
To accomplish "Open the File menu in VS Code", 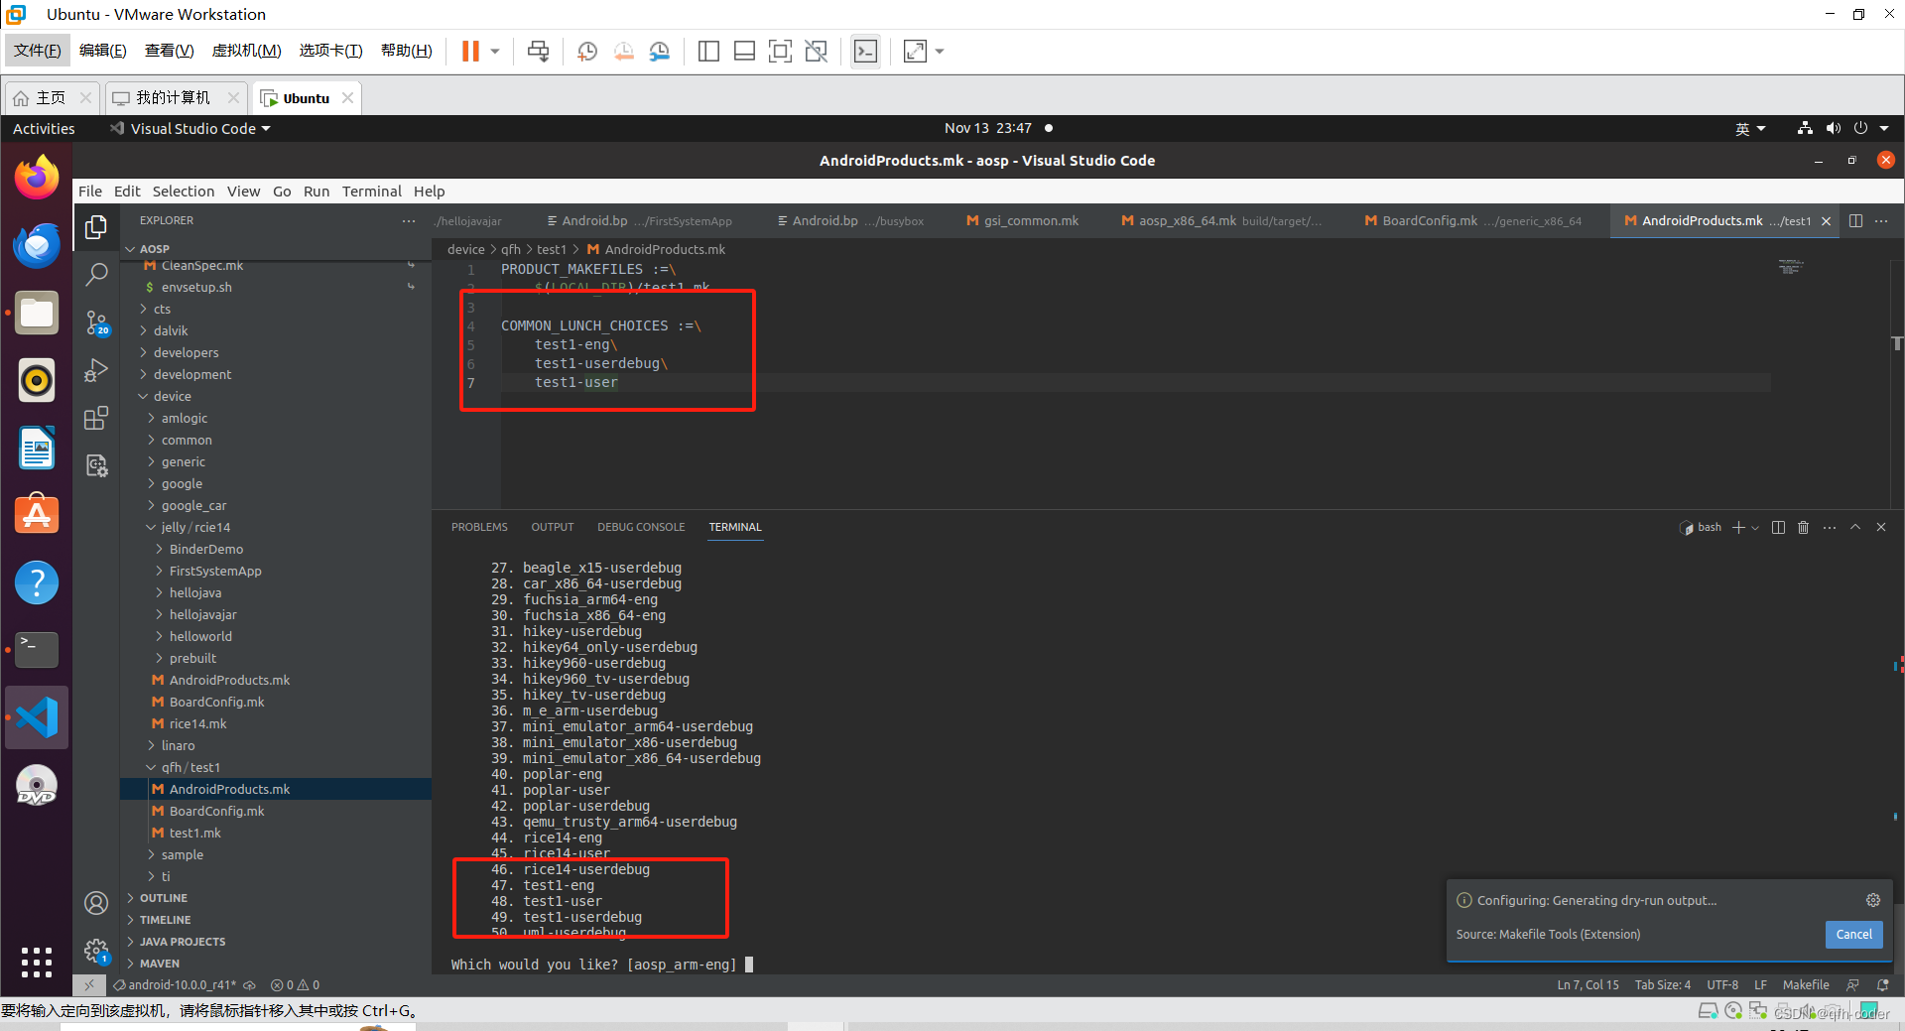I will (x=90, y=192).
